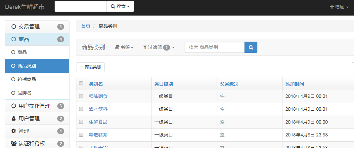Click the 2018年4月9日 00:00 time cell
The width and height of the screenshot is (354, 148).
point(306,122)
